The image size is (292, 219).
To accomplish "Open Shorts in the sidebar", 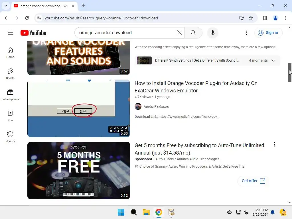I will (10, 74).
